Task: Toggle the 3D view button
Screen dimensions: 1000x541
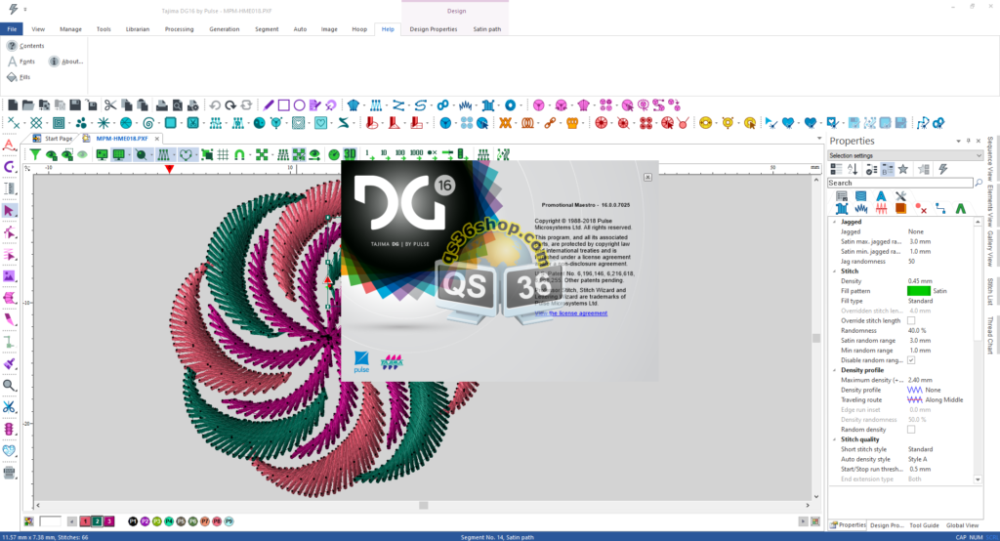Action: (349, 154)
